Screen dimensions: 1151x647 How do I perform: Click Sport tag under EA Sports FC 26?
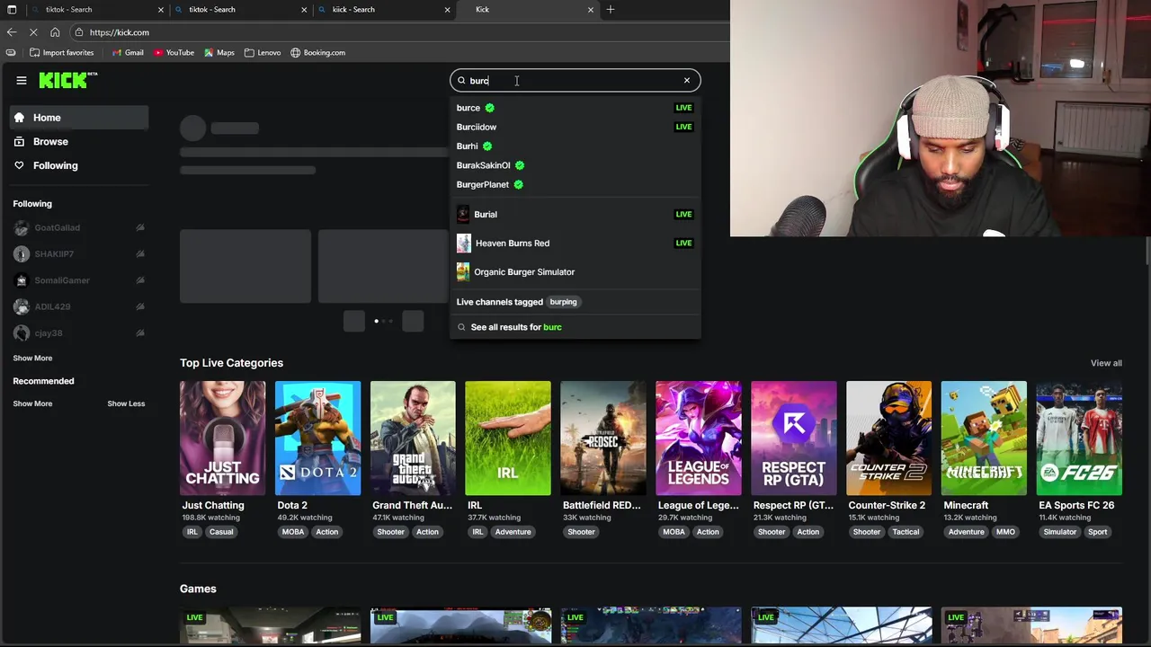tap(1098, 532)
